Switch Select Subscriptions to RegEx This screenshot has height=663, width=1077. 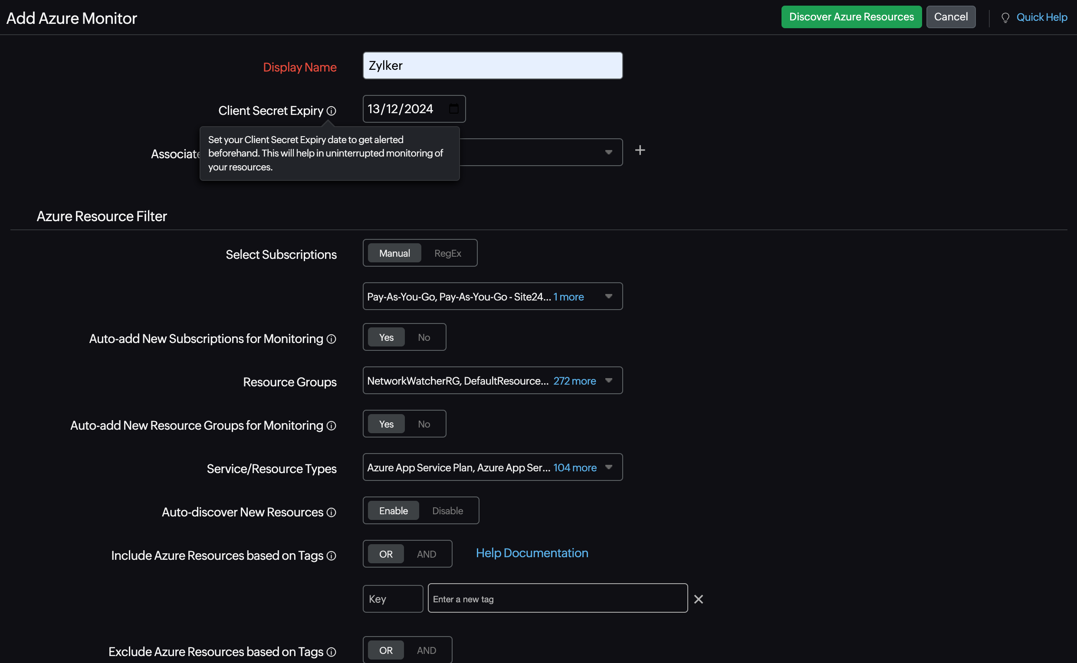[x=447, y=253]
